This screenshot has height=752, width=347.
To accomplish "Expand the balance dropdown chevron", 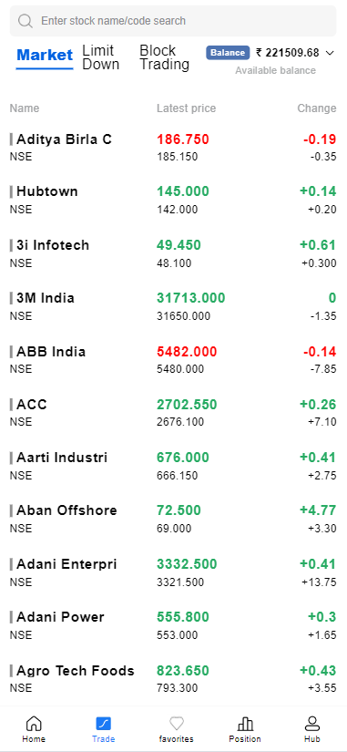I will (330, 53).
